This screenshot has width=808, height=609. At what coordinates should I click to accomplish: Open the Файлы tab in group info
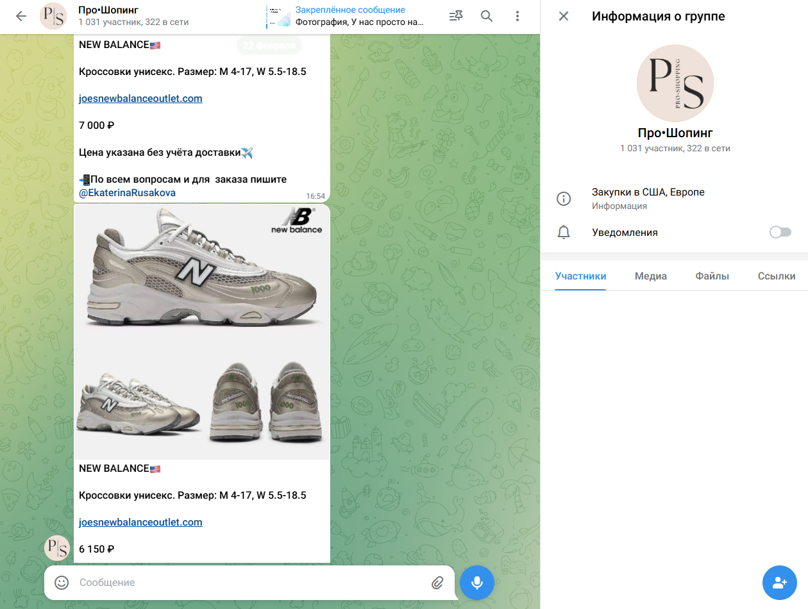click(711, 276)
